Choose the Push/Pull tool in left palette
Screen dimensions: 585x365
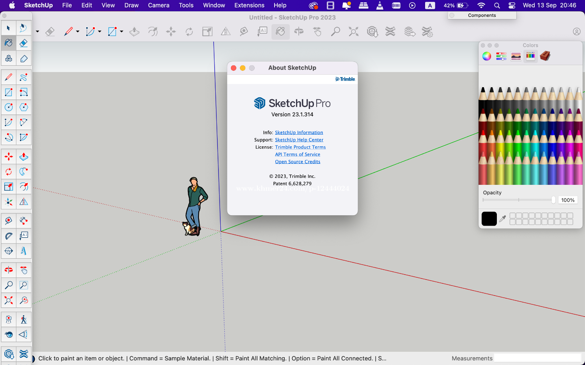23,156
